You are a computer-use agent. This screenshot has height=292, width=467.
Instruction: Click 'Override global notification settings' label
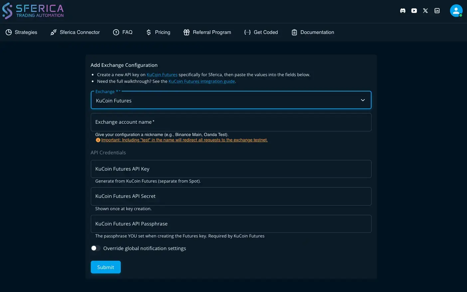pyautogui.click(x=145, y=248)
